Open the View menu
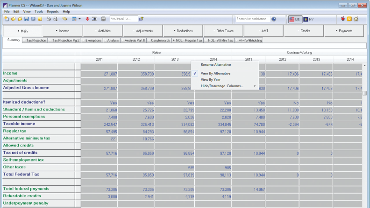The image size is (370, 208). point(27,11)
